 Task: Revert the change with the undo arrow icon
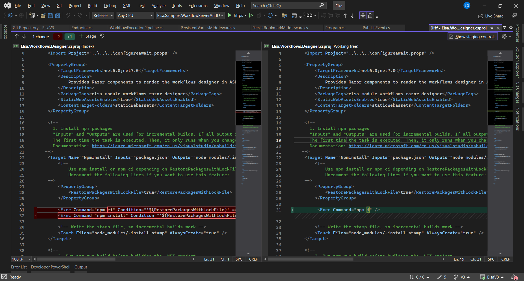102,36
